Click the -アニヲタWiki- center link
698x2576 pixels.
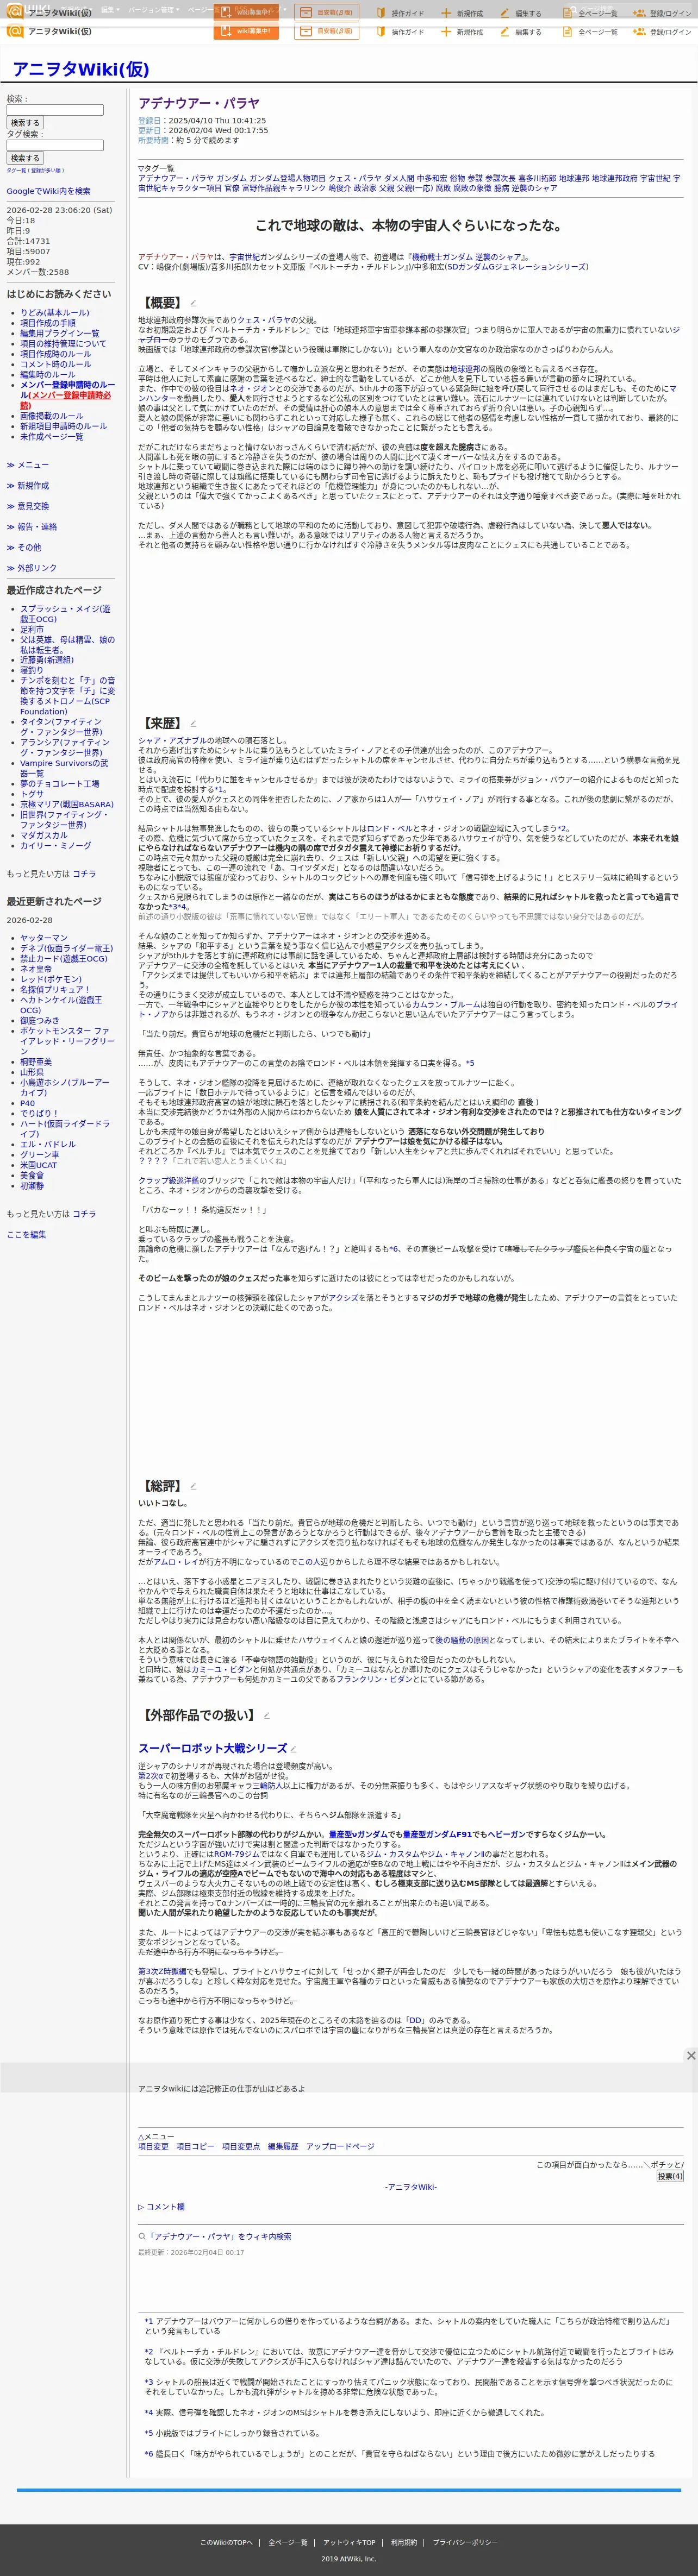tap(411, 2187)
